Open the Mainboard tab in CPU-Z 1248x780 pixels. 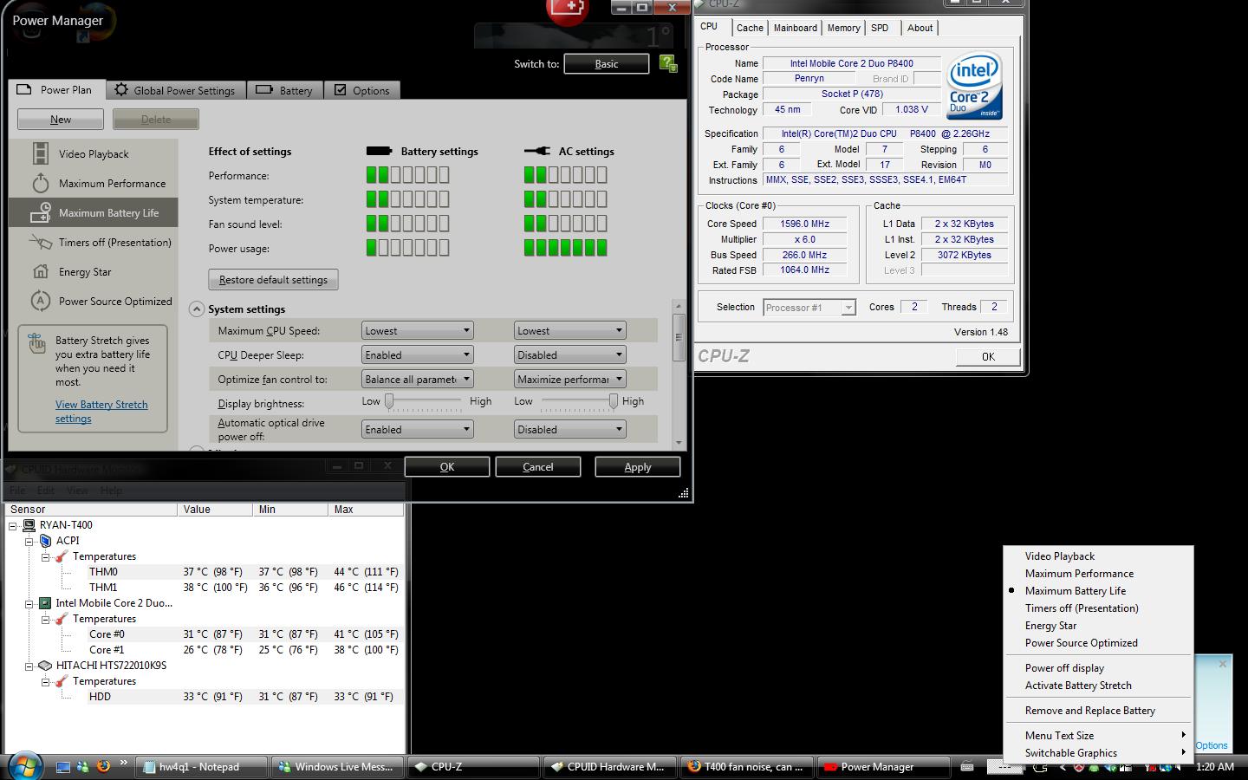click(796, 28)
